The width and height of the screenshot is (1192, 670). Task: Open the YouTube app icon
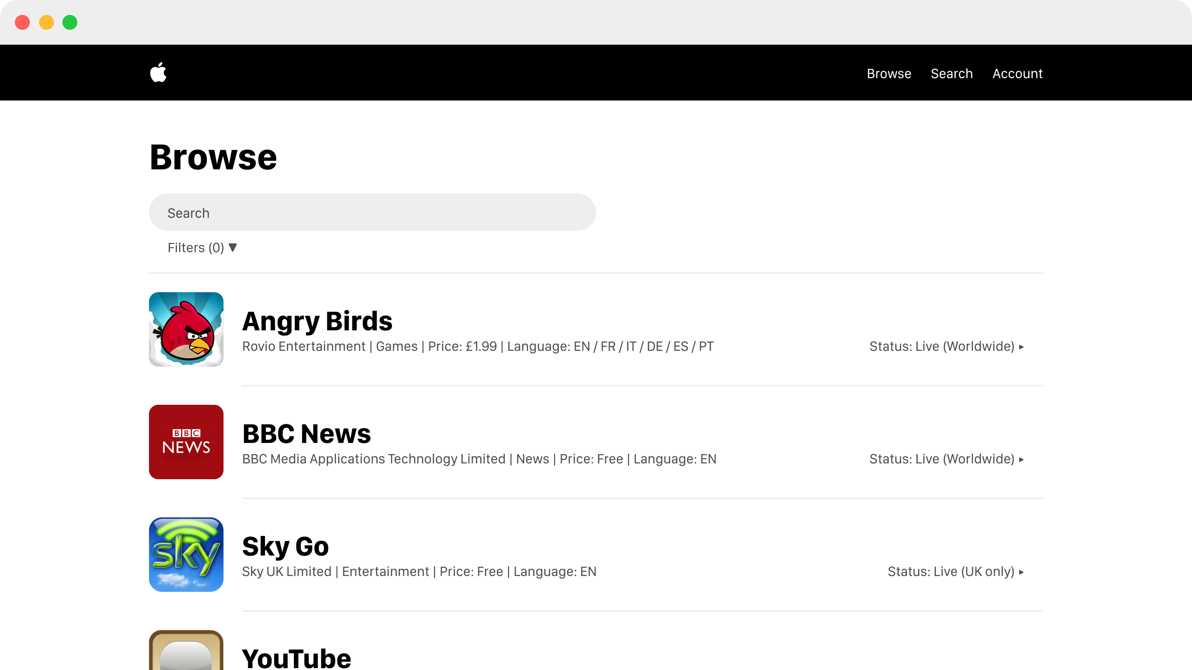(x=186, y=650)
